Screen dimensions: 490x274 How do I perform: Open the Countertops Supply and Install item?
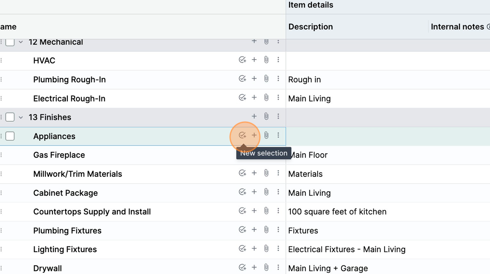coord(92,211)
